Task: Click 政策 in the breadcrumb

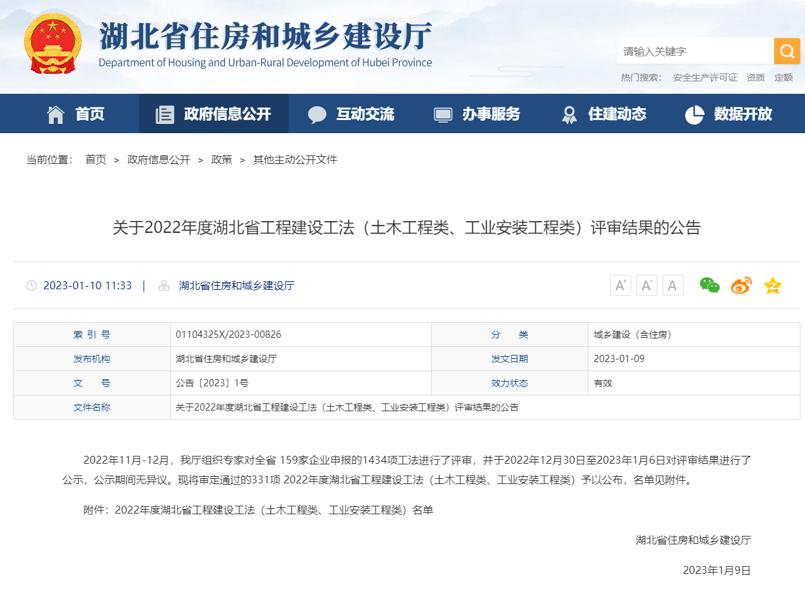Action: point(221,159)
